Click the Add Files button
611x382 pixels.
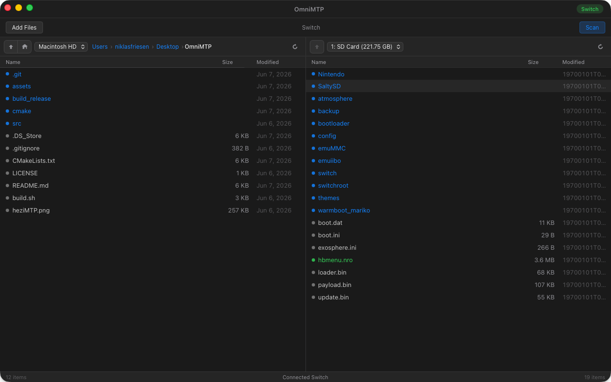pyautogui.click(x=24, y=28)
